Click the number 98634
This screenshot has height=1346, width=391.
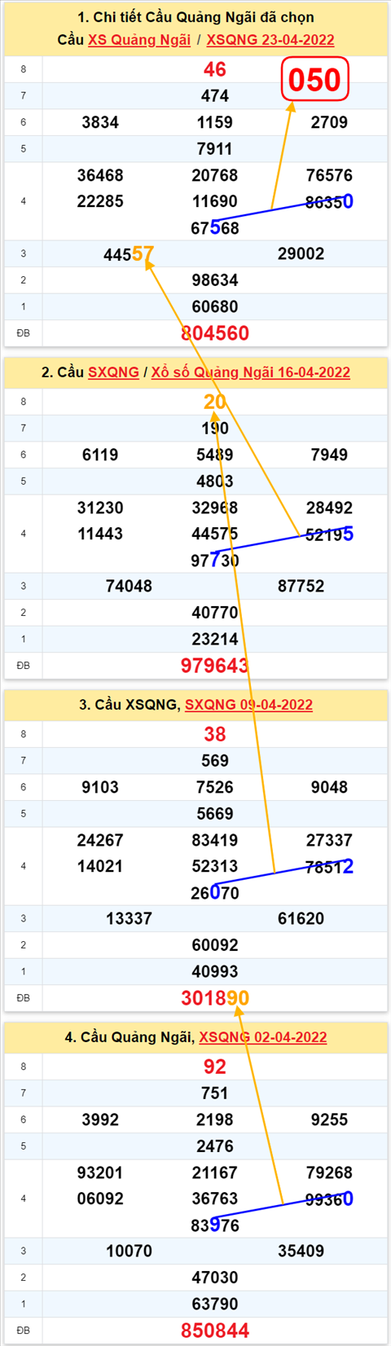click(215, 280)
